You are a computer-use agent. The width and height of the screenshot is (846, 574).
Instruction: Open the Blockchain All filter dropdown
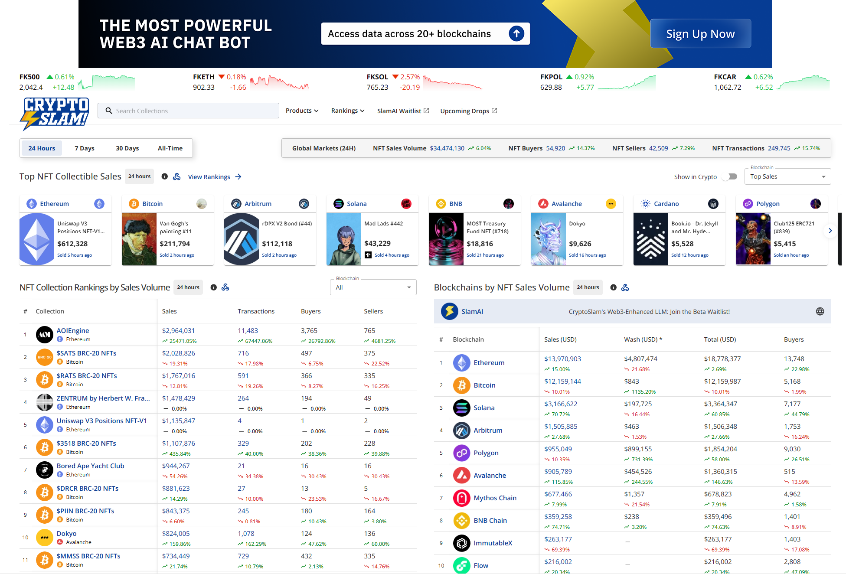click(x=373, y=287)
